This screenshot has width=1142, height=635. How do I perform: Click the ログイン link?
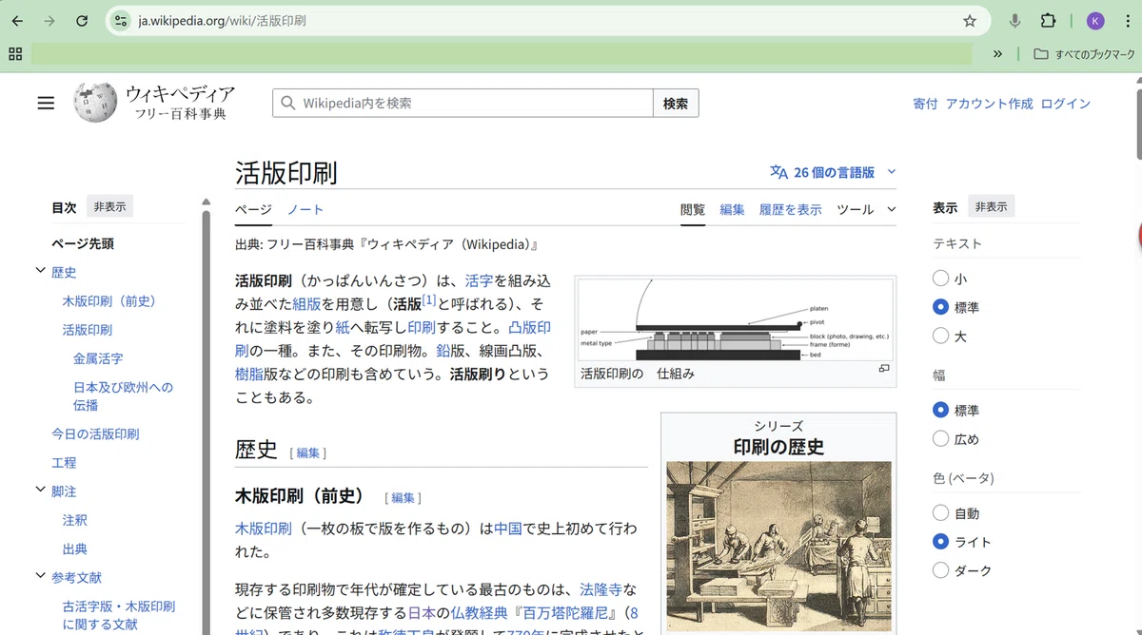coord(1066,104)
